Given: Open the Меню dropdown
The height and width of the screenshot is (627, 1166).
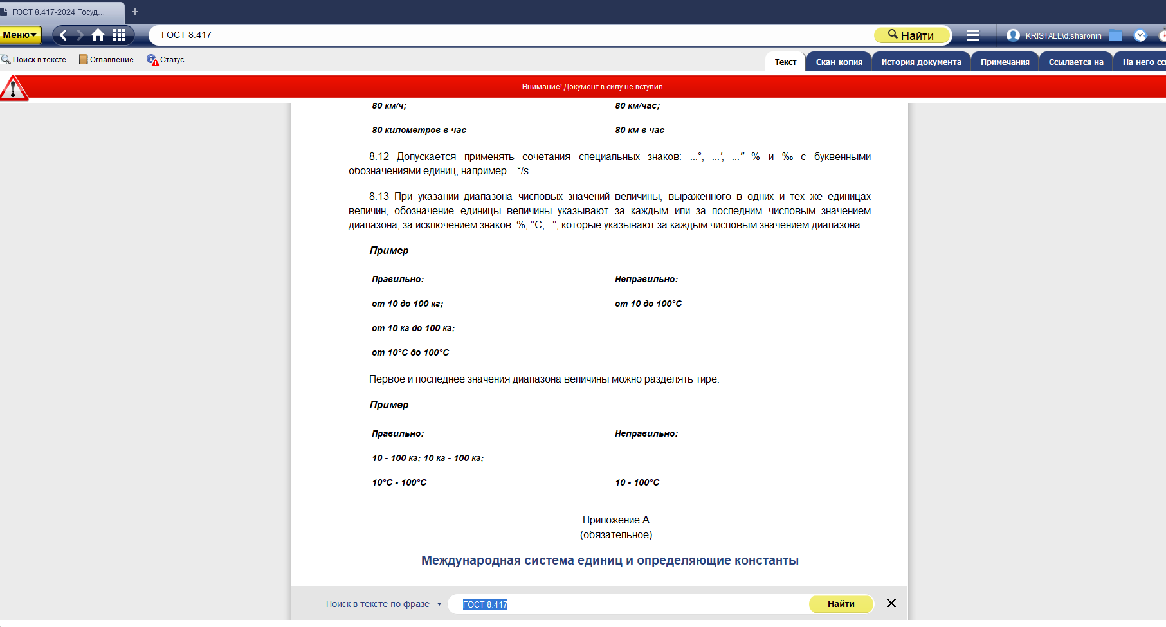Looking at the screenshot, I should [x=20, y=35].
